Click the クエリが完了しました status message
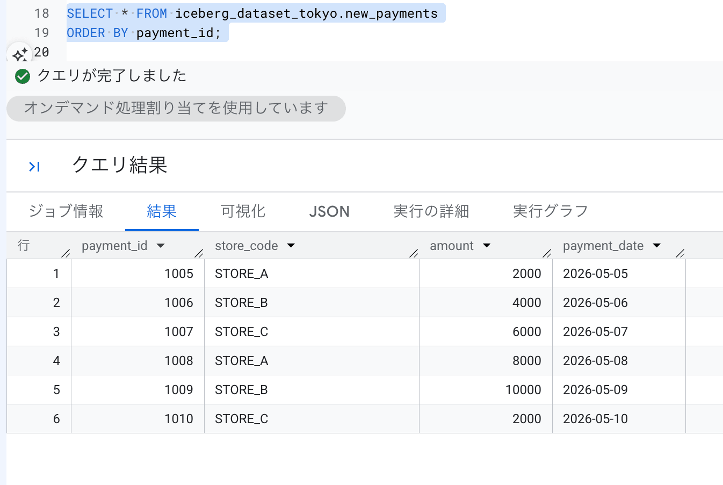 click(112, 76)
